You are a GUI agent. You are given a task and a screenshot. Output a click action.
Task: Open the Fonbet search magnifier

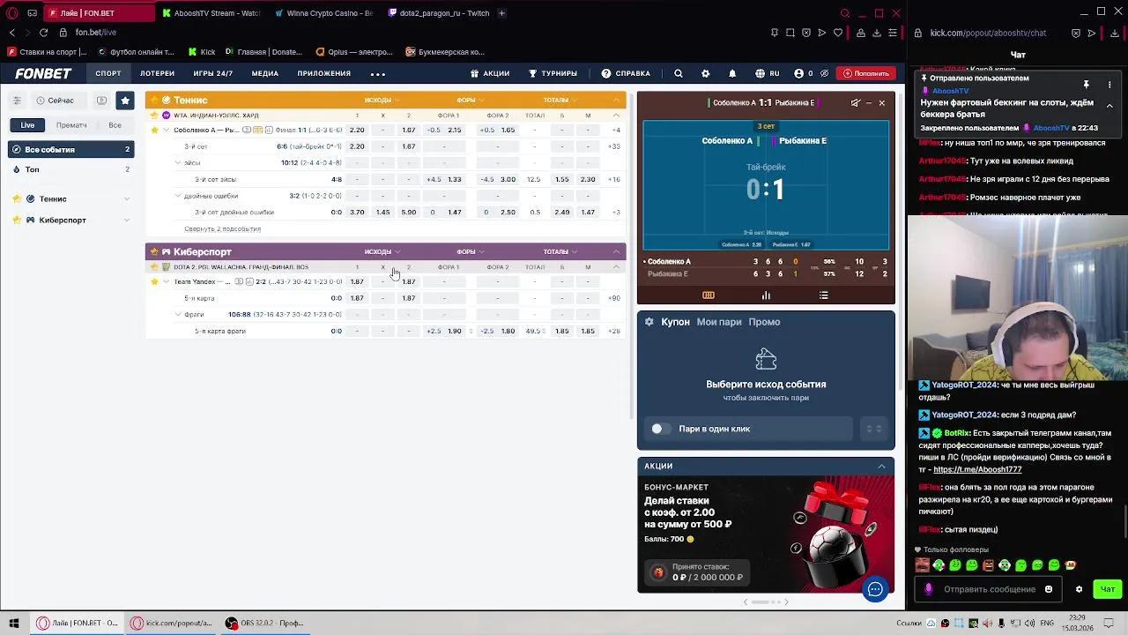click(678, 73)
